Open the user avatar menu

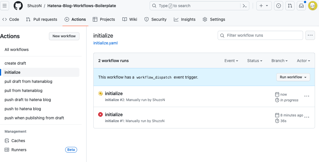(x=313, y=6)
